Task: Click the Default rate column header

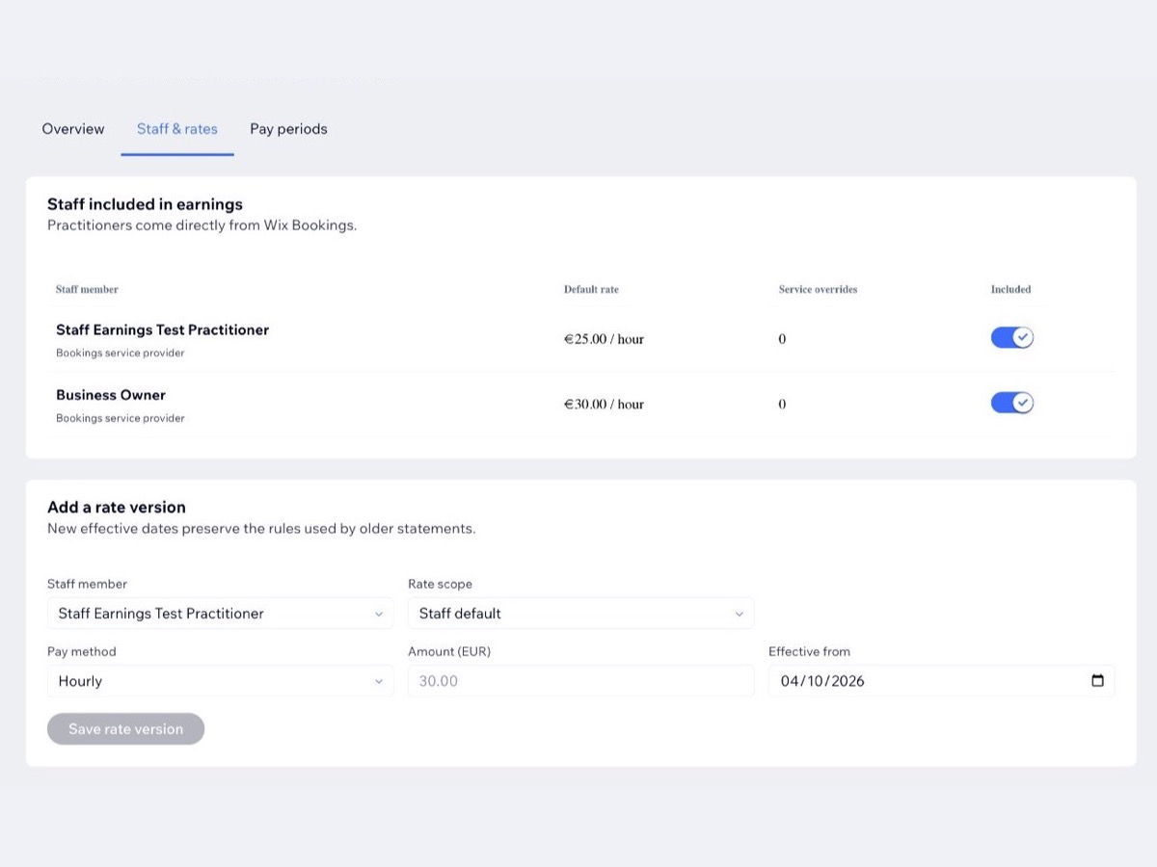Action: pyautogui.click(x=591, y=289)
